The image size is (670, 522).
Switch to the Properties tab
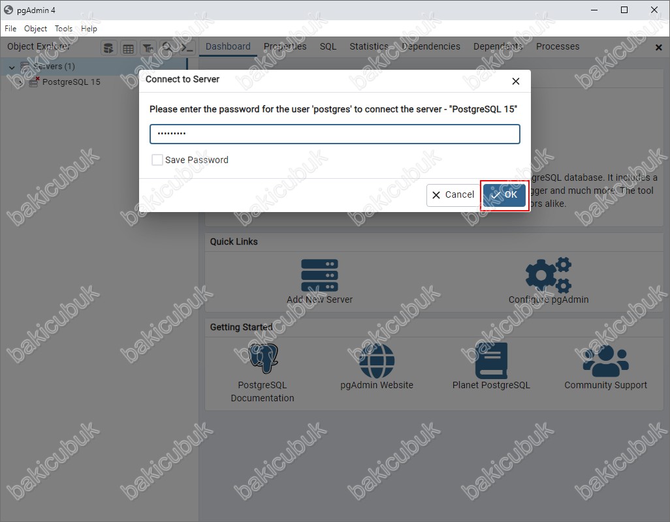point(285,46)
